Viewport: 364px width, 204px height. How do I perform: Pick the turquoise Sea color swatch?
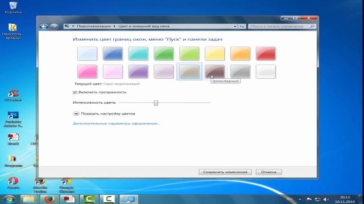click(138, 53)
